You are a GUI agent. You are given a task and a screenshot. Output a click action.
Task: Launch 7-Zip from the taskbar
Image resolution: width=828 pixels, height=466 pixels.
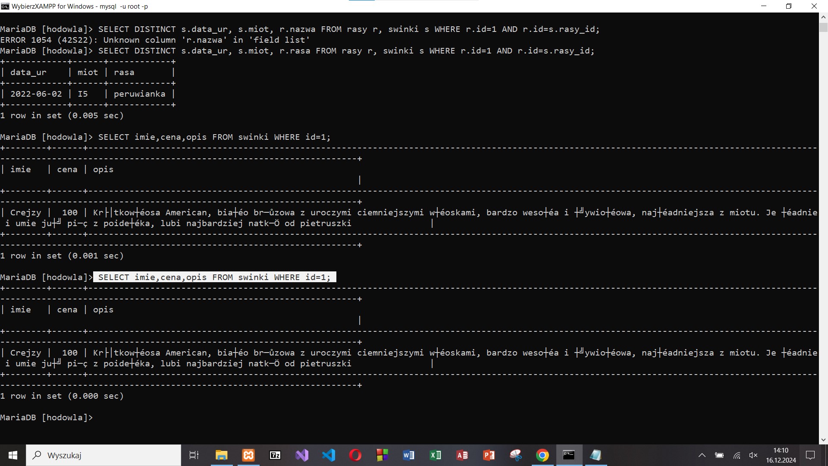[275, 455]
